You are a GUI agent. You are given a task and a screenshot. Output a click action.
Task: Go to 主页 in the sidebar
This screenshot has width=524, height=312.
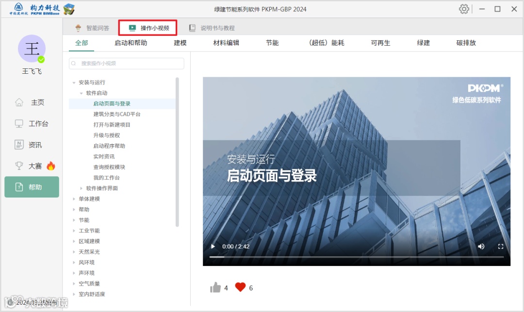point(32,102)
